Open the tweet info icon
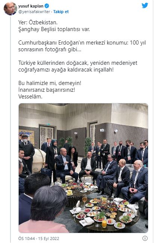 tap(145, 238)
